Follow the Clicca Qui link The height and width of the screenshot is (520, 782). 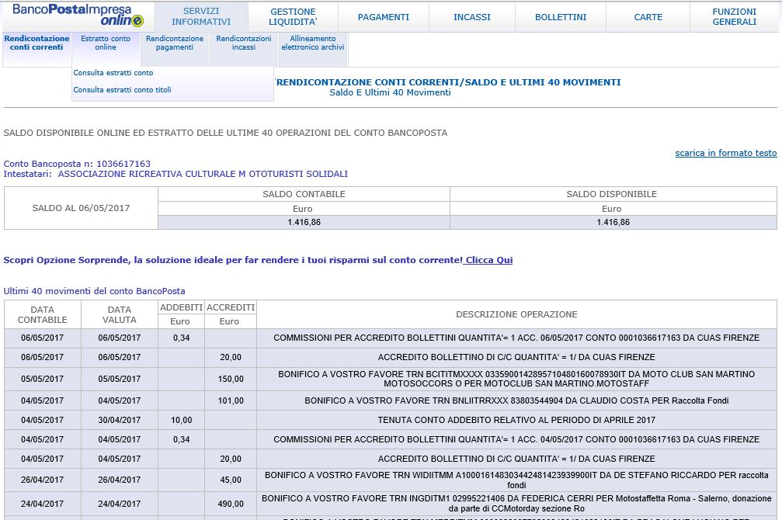pos(488,260)
